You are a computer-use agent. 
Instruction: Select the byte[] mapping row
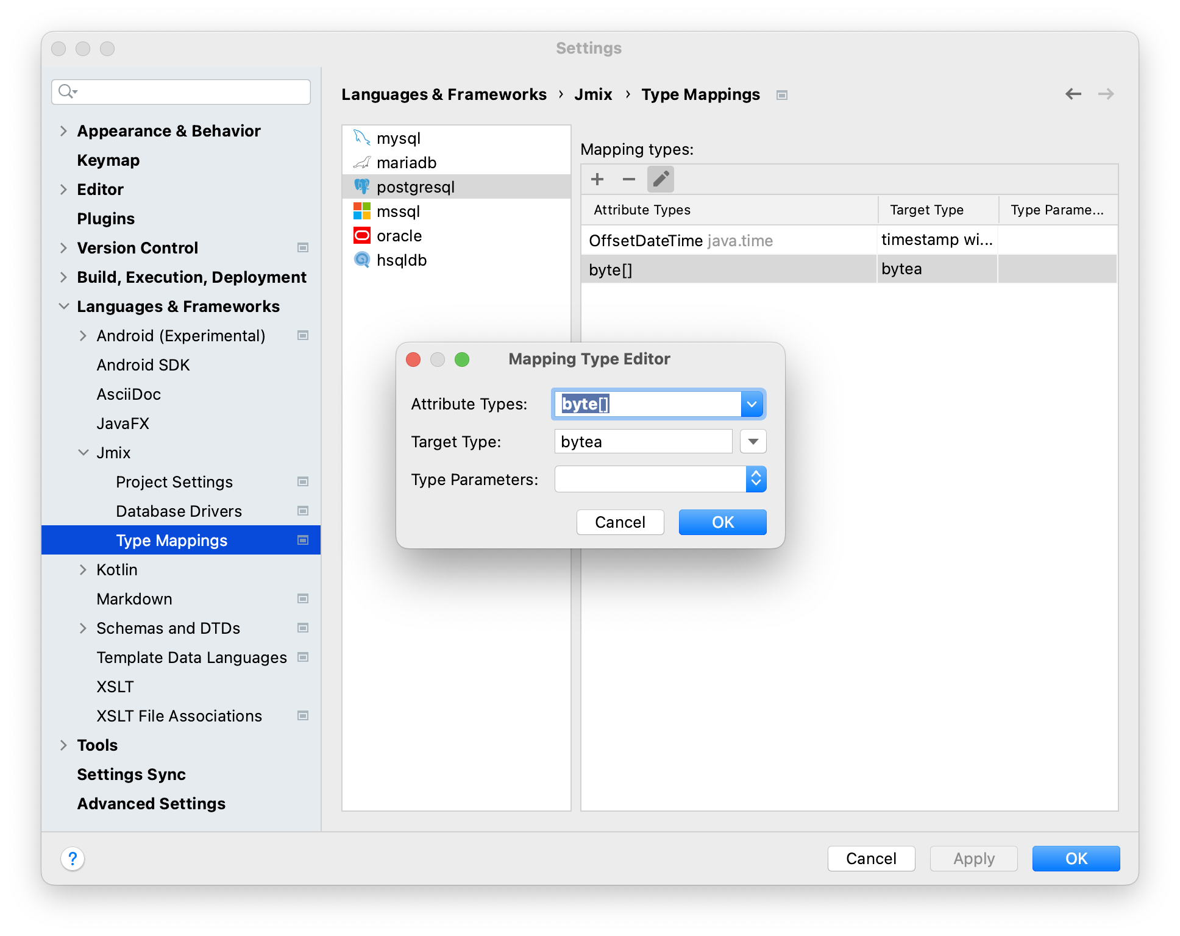click(849, 269)
